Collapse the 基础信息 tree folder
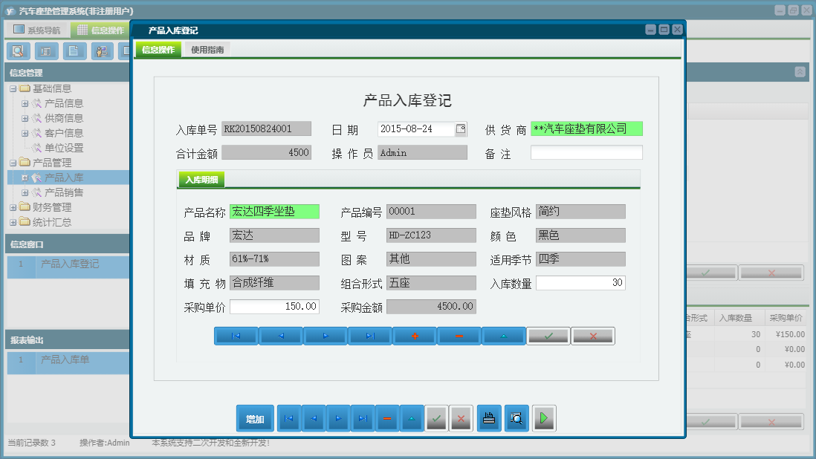 [13, 88]
